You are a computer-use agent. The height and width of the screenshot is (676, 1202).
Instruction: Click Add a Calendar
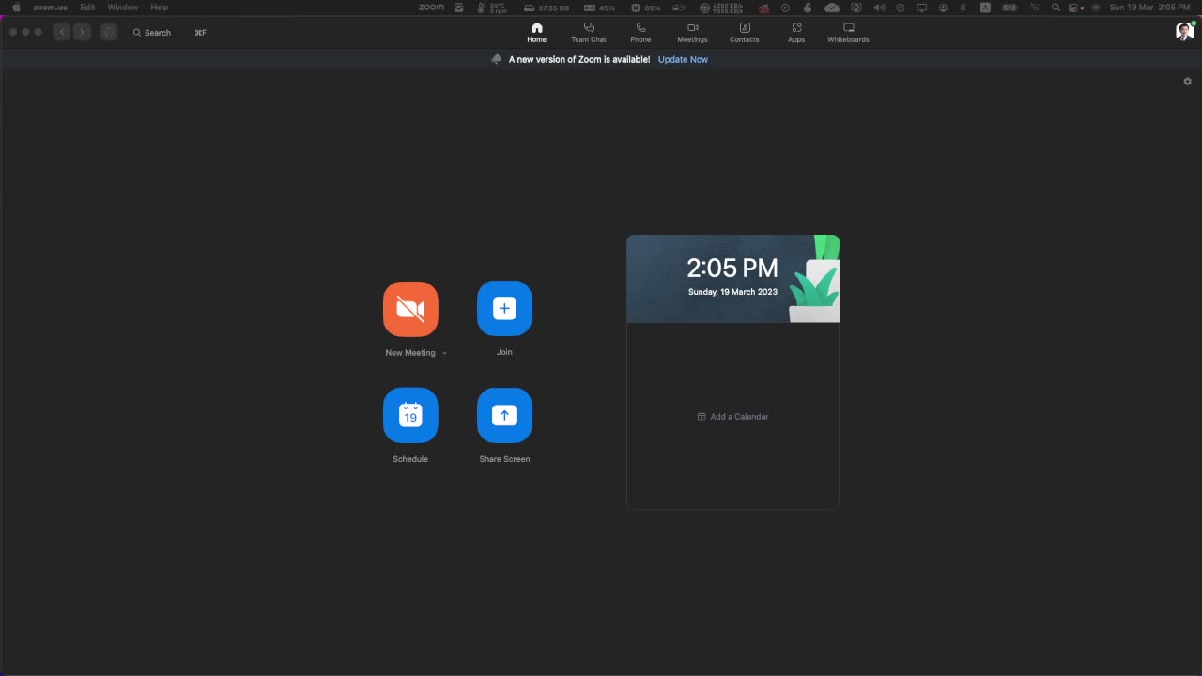pyautogui.click(x=732, y=417)
